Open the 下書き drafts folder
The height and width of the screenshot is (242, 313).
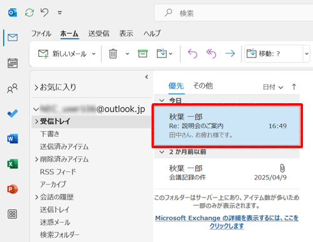[x=49, y=134]
